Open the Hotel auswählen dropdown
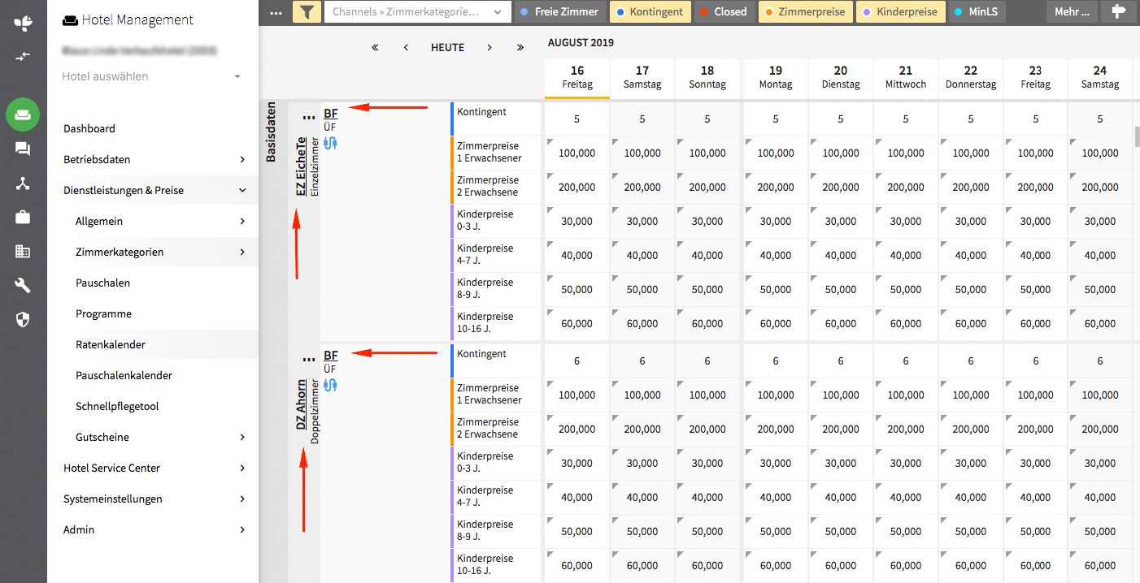The width and height of the screenshot is (1140, 583). tap(152, 76)
